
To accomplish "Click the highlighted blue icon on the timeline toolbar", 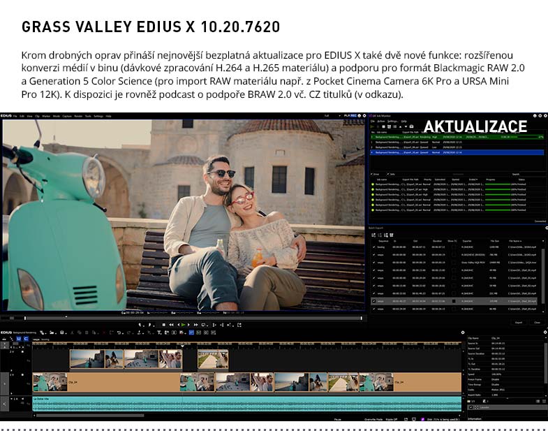I will tap(191, 333).
